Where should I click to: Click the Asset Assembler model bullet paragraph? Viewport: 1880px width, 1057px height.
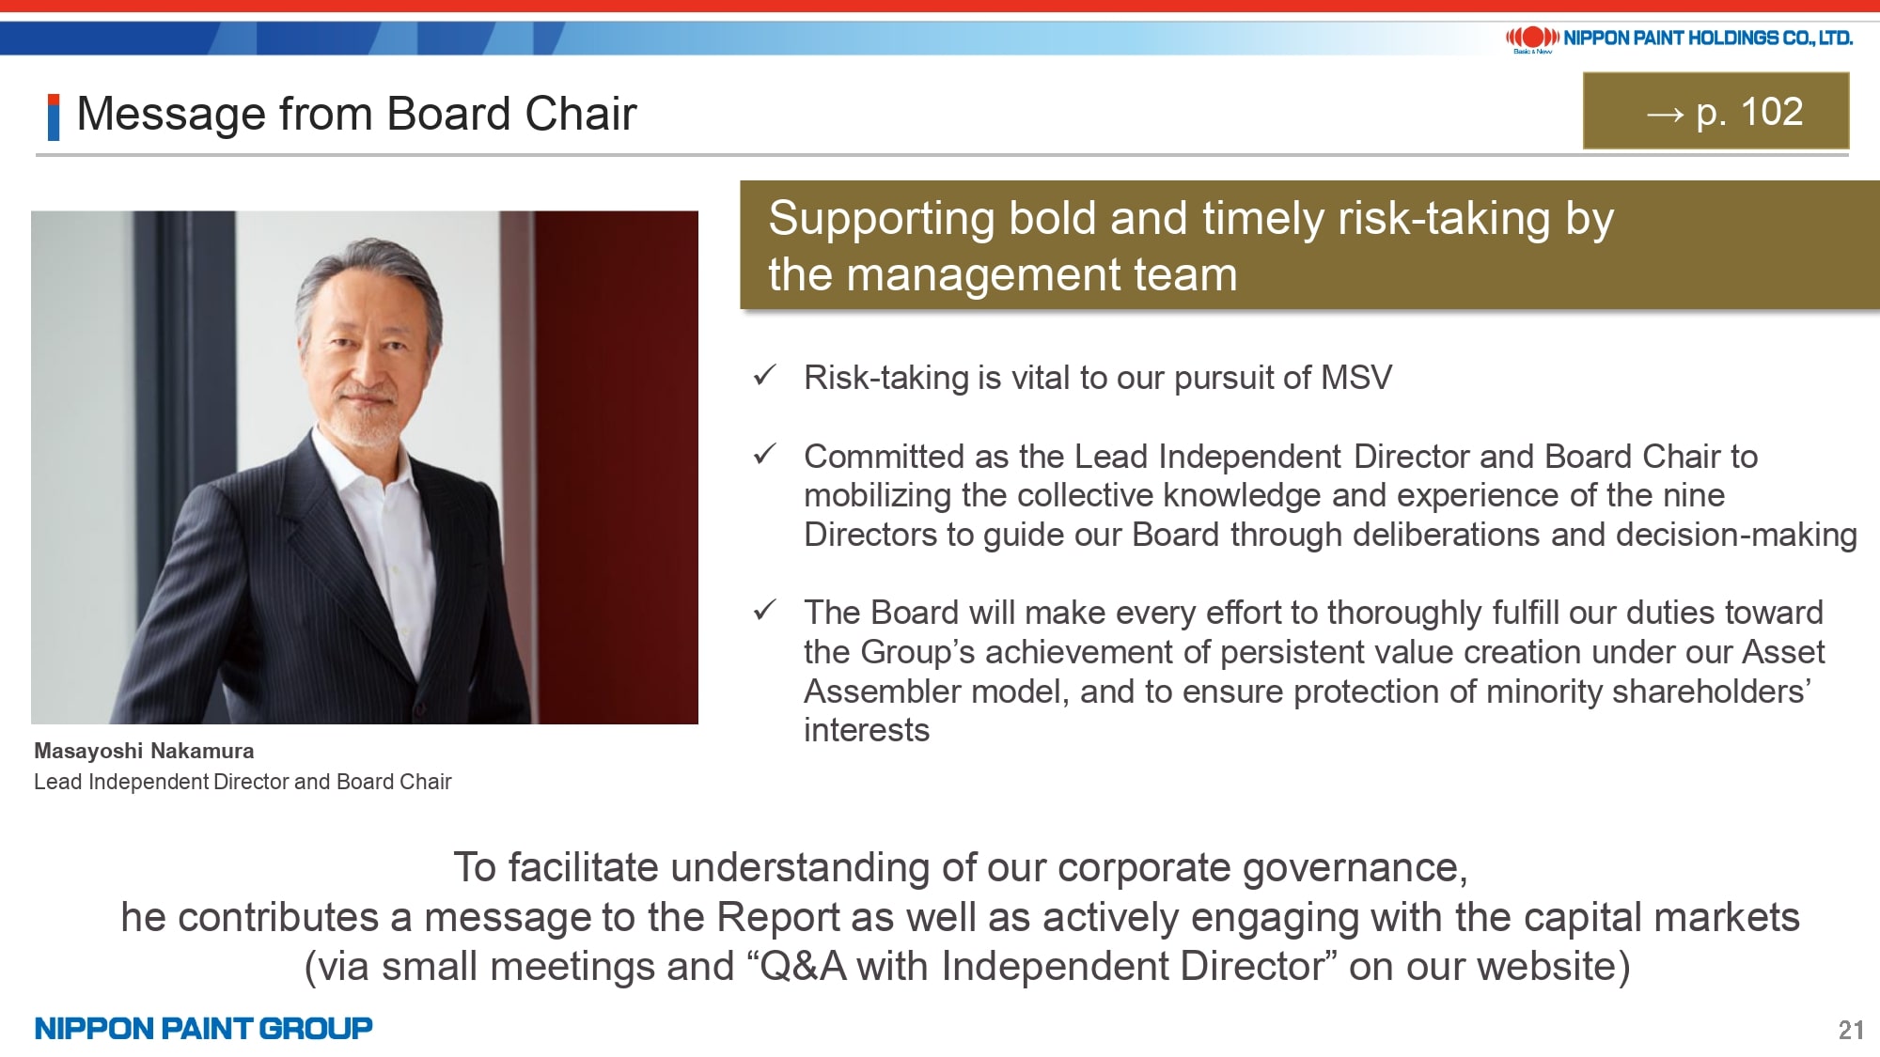pyautogui.click(x=1314, y=671)
